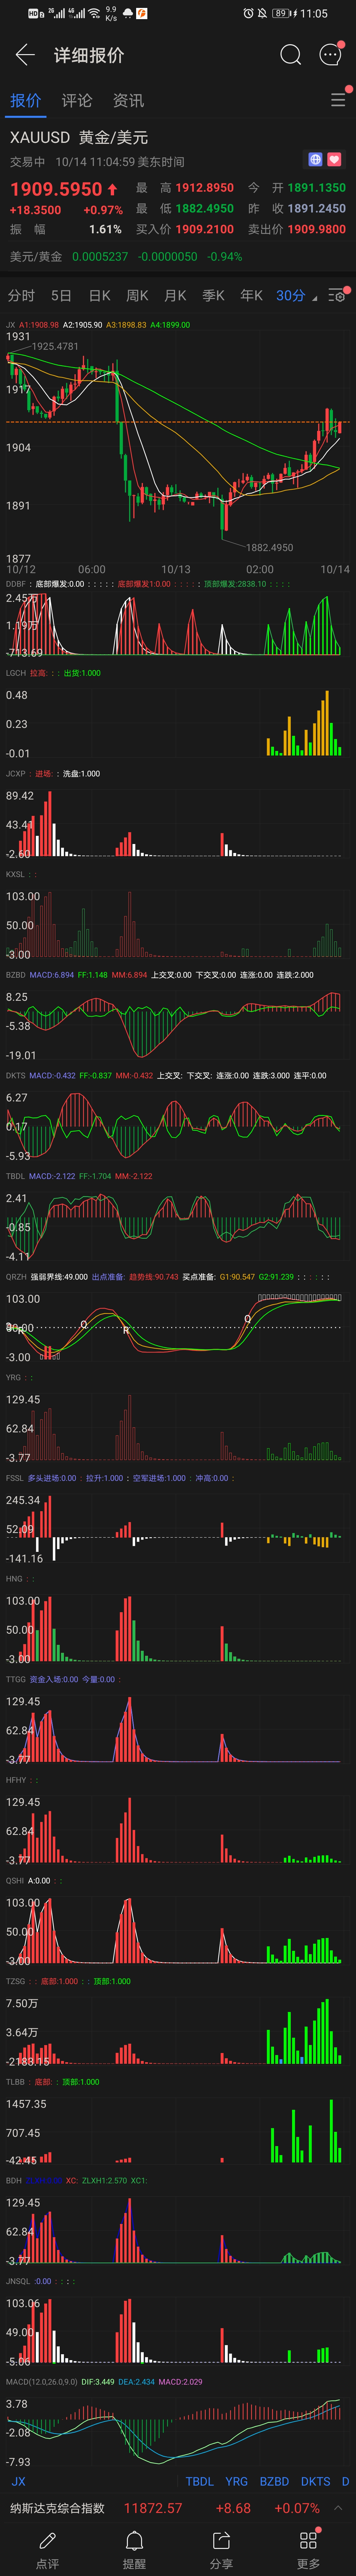Tap the back arrow icon

pos(25,55)
